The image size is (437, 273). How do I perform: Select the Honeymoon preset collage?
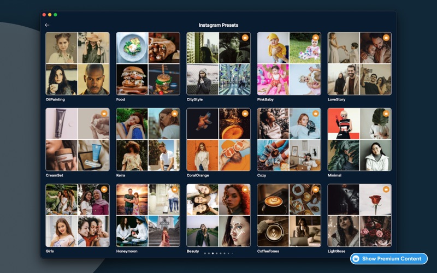[148, 215]
